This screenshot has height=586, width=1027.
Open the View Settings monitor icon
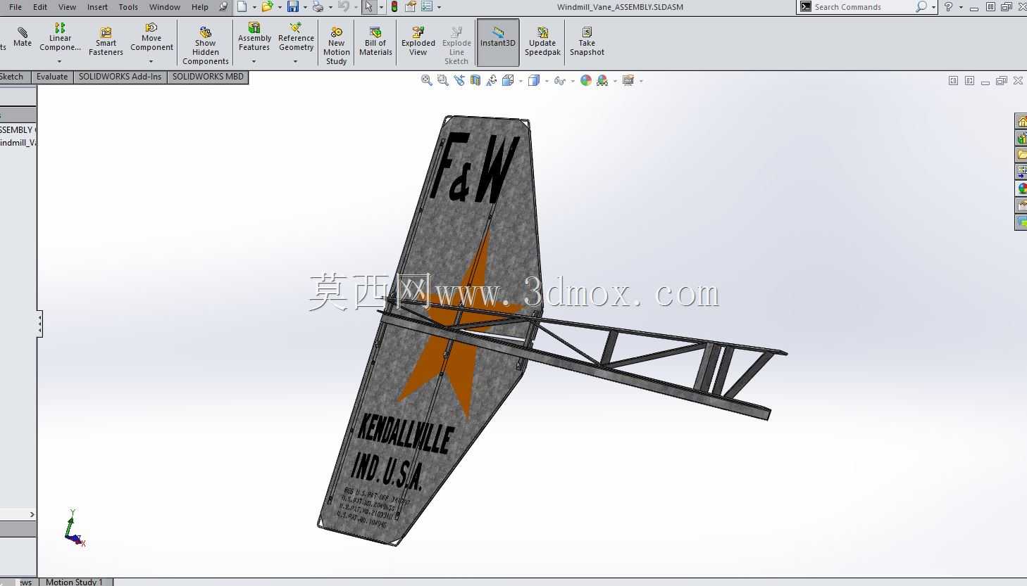(628, 81)
